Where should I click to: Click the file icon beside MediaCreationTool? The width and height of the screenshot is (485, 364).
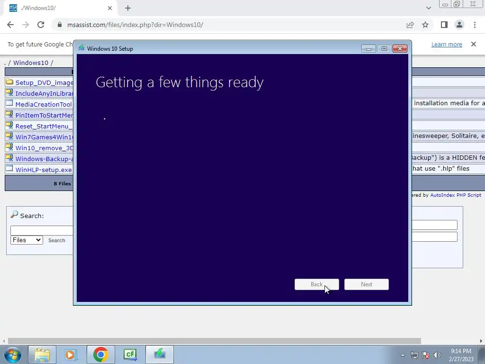pos(9,103)
